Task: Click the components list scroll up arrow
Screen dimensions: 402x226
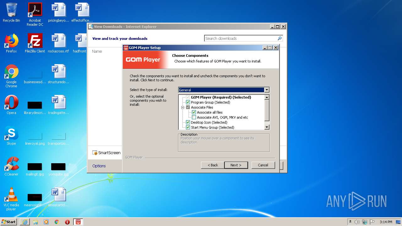Action: pyautogui.click(x=267, y=97)
